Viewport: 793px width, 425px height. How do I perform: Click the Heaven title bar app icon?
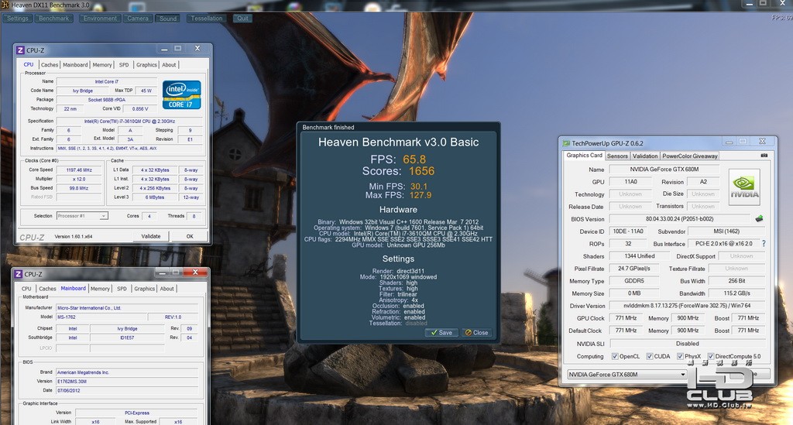point(5,5)
